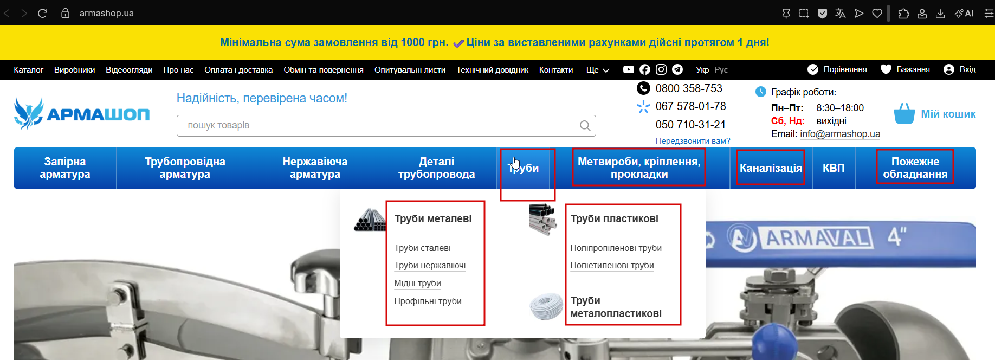Click the Бажання heart icon
The width and height of the screenshot is (995, 360).
(886, 69)
